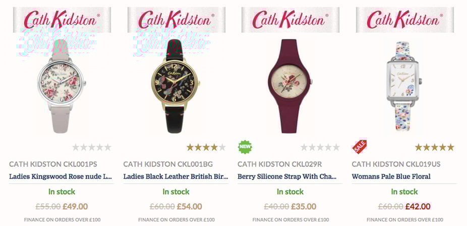This screenshot has width=467, height=226.
Task: Click the £42.00 sale price
Action: coord(418,206)
